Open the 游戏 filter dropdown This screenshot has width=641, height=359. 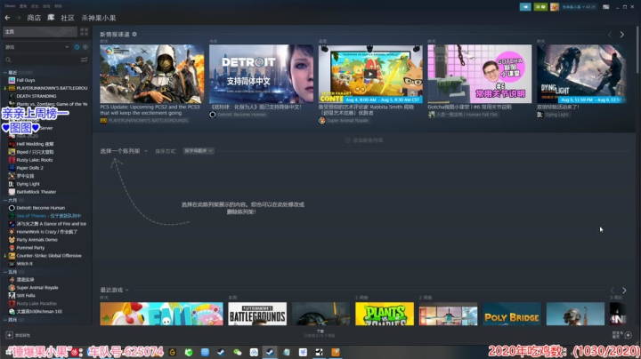point(37,47)
